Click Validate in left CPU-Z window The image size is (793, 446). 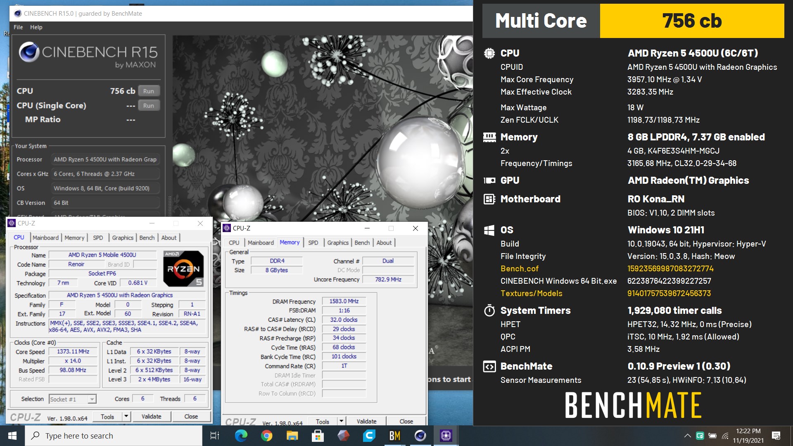152,416
